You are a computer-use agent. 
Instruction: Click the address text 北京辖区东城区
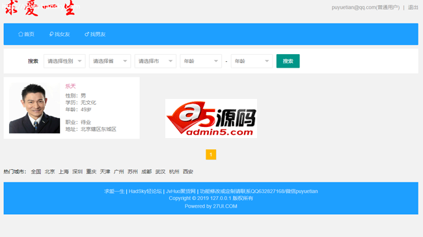click(x=98, y=130)
